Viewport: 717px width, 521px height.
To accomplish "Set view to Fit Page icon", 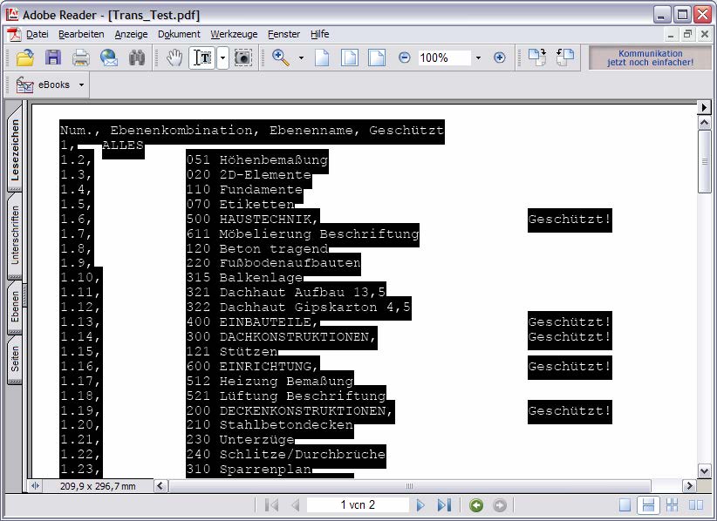I will click(x=350, y=58).
